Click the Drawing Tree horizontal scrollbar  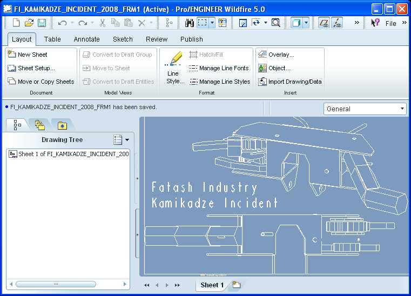(56, 284)
